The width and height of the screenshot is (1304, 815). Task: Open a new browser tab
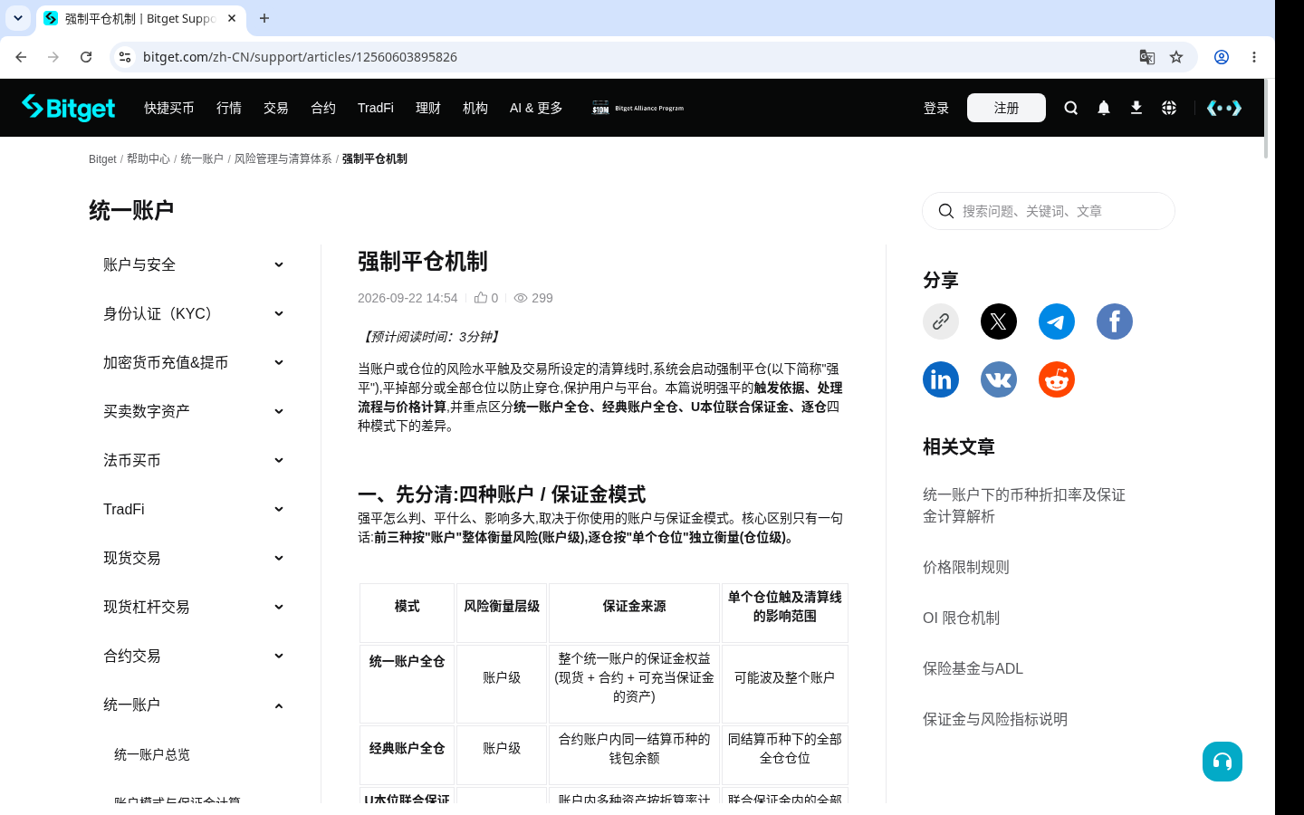pos(264,18)
